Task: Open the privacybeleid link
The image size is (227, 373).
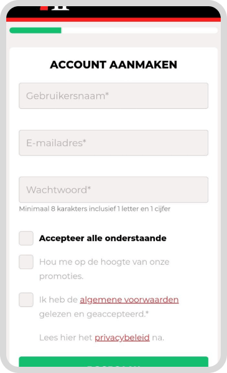Action: point(122,338)
